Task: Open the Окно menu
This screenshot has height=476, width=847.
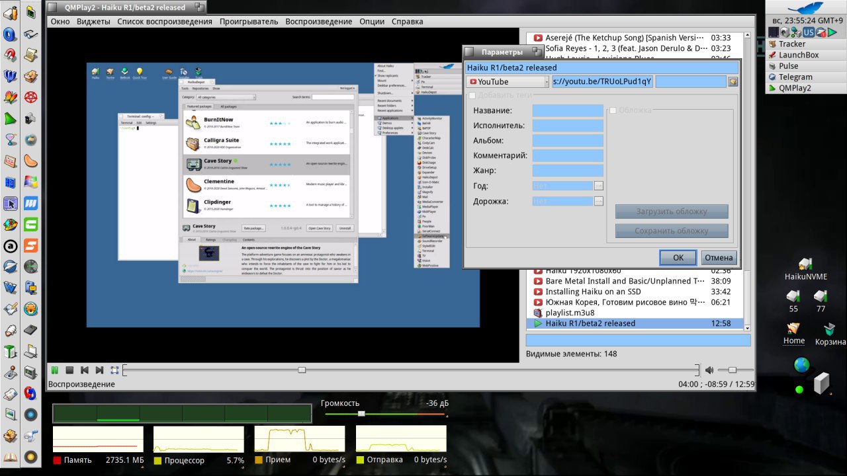Action: (x=60, y=21)
